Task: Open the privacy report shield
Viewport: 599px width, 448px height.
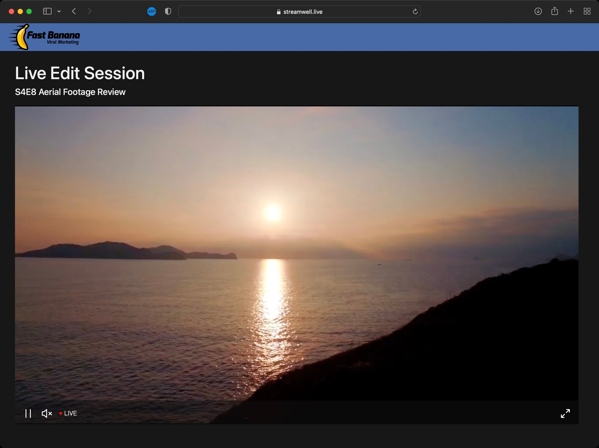Action: (x=168, y=11)
